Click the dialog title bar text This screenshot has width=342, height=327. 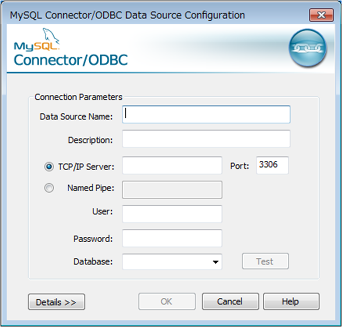click(x=127, y=15)
